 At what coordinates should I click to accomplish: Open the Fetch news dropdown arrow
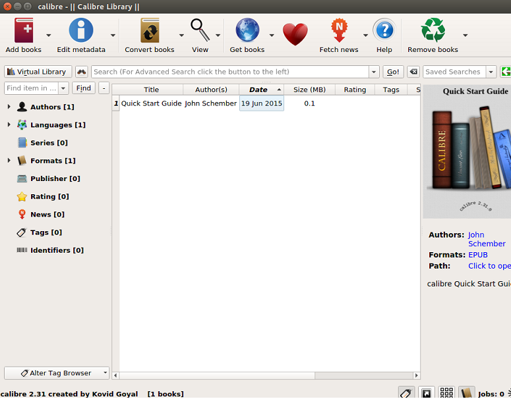pos(365,35)
